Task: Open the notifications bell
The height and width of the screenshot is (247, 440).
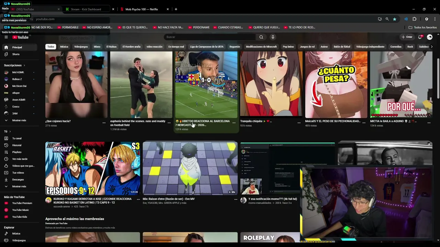Action: tap(420, 37)
